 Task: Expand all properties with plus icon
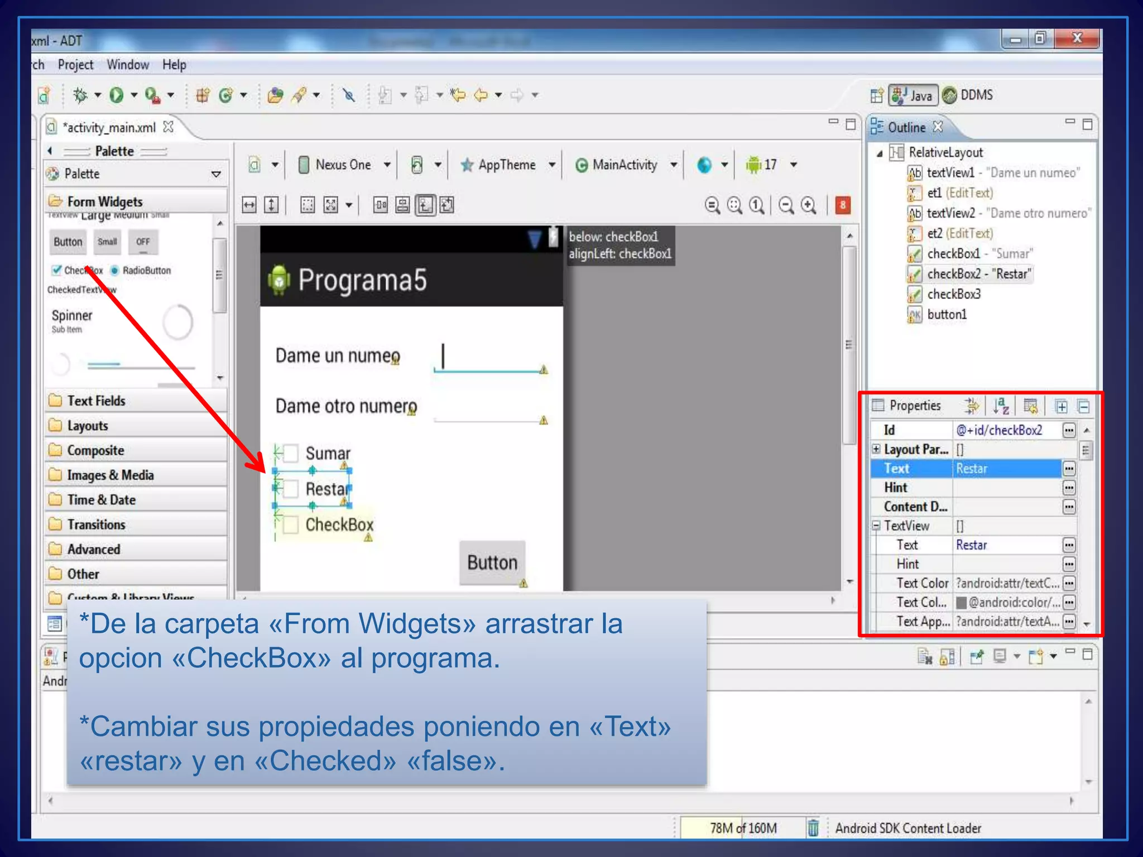1062,407
